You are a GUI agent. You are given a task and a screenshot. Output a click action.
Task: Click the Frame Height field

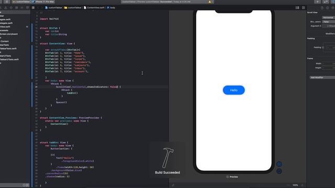pos(329,68)
